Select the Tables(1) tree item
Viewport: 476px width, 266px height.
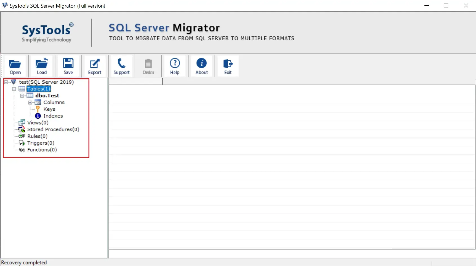(39, 89)
